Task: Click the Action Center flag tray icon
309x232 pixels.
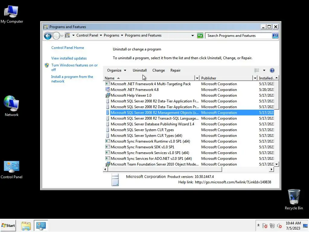Action: (x=265, y=226)
